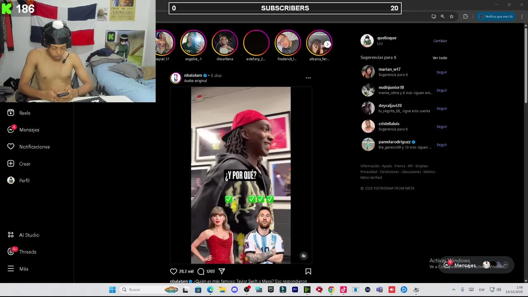Viewport: 528px width, 297px height.
Task: Open Epic Games Launcher from taskbar
Action: click(x=271, y=290)
